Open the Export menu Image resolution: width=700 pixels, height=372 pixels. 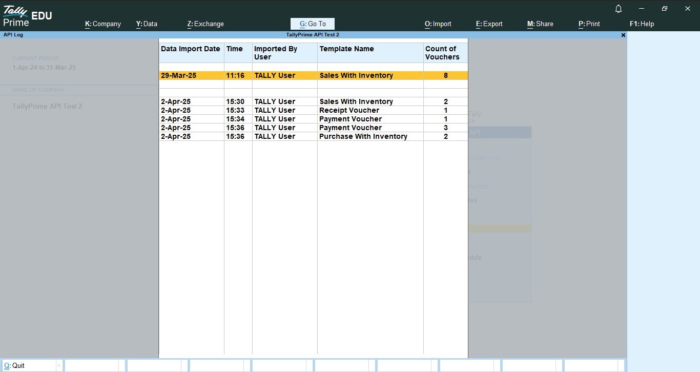489,24
